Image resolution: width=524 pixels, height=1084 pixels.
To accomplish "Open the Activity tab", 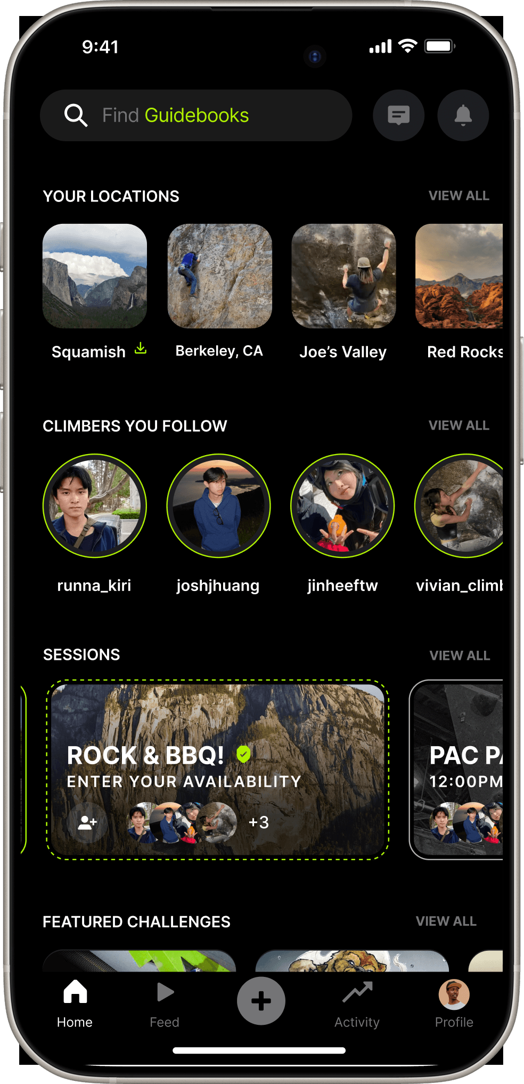I will pos(357,1005).
